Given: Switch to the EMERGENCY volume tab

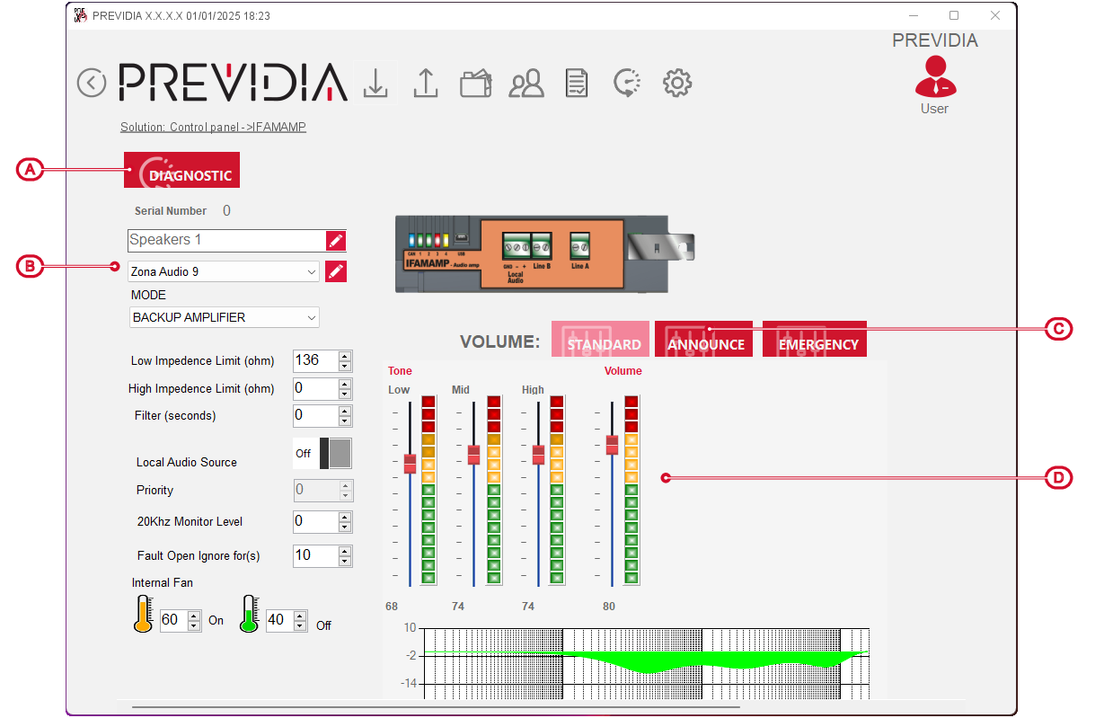Looking at the screenshot, I should 814,340.
